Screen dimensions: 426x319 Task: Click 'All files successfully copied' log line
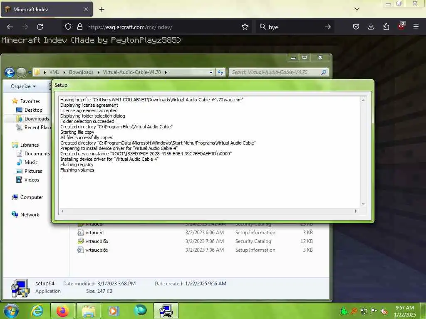(x=87, y=137)
